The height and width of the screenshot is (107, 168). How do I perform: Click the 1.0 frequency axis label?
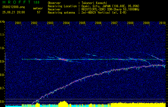(2, 48)
